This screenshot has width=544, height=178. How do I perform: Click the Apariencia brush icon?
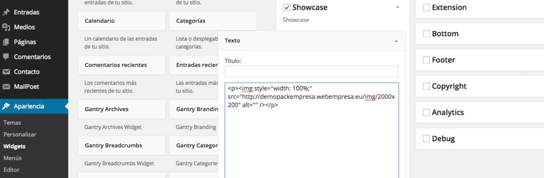point(6,106)
